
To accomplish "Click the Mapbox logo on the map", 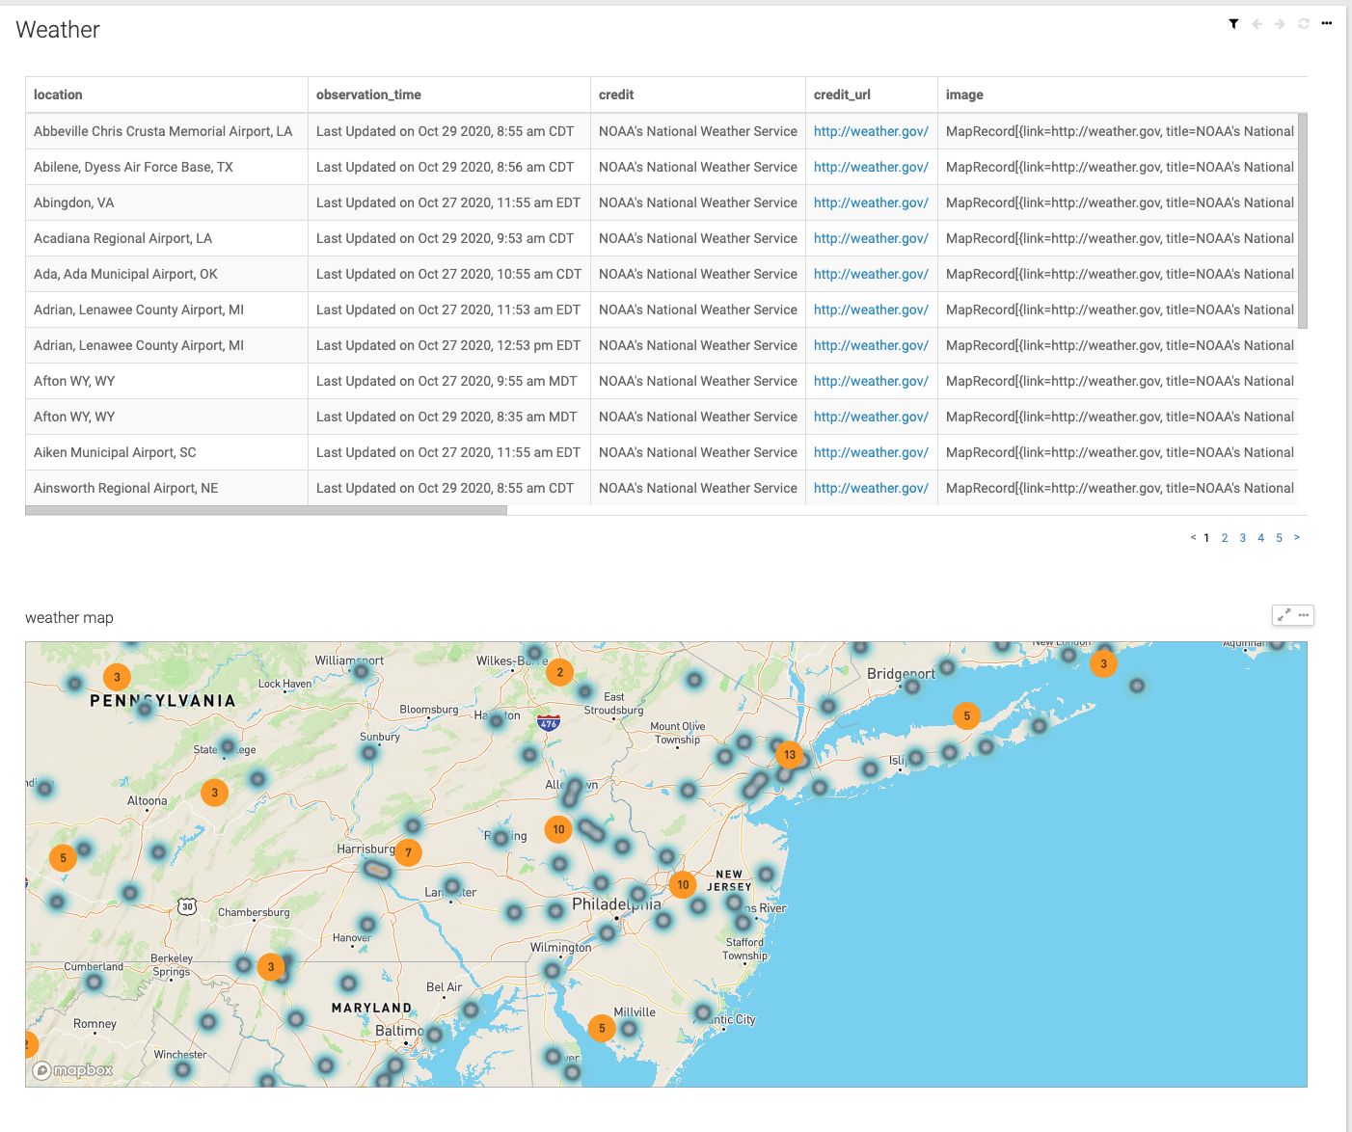I will click(72, 1069).
